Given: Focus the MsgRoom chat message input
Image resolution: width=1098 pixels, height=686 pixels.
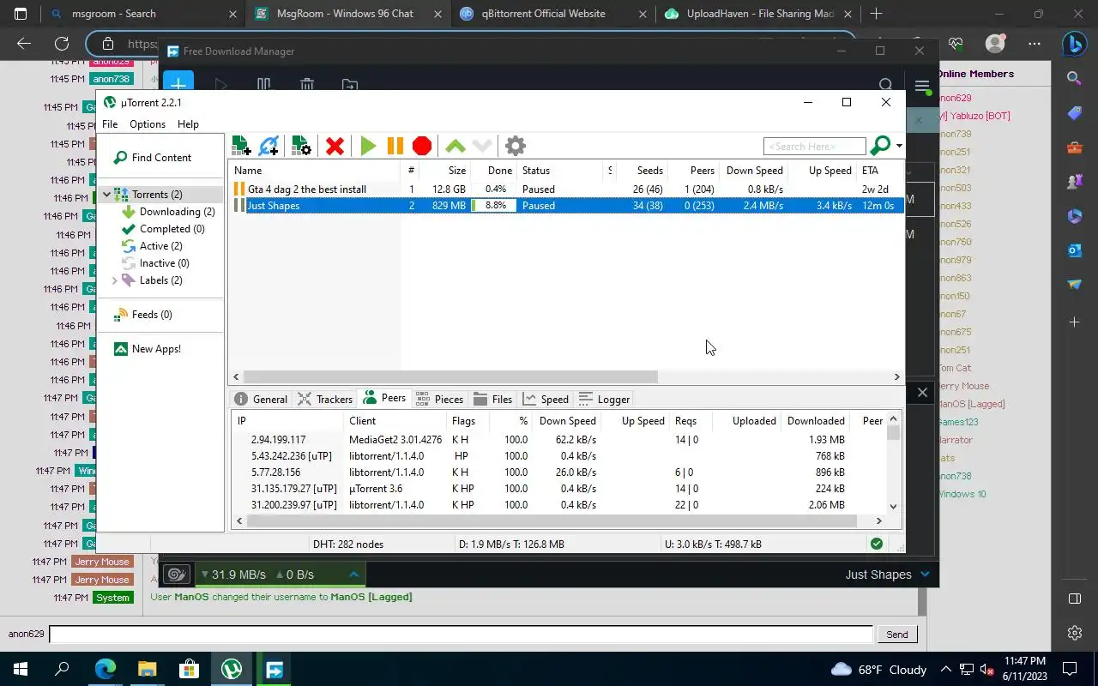Looking at the screenshot, I should point(461,635).
